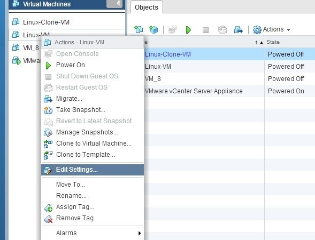
Task: Select the Linux-VM row in objects table
Action: pyautogui.click(x=229, y=67)
